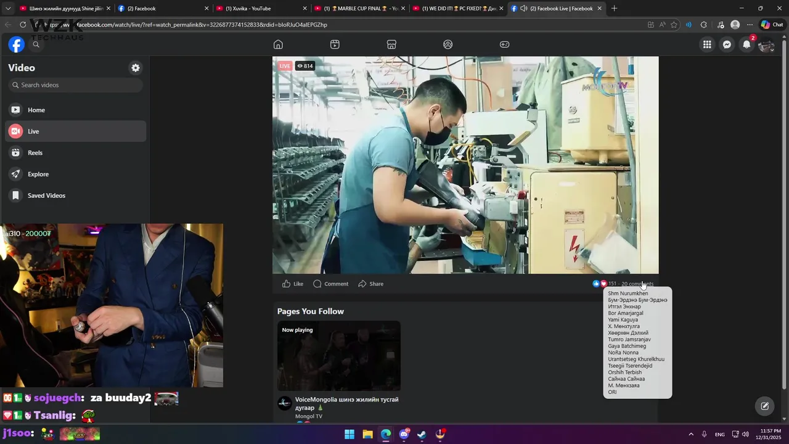Select Live in the Video sidebar
The image size is (789, 444).
pos(76,131)
